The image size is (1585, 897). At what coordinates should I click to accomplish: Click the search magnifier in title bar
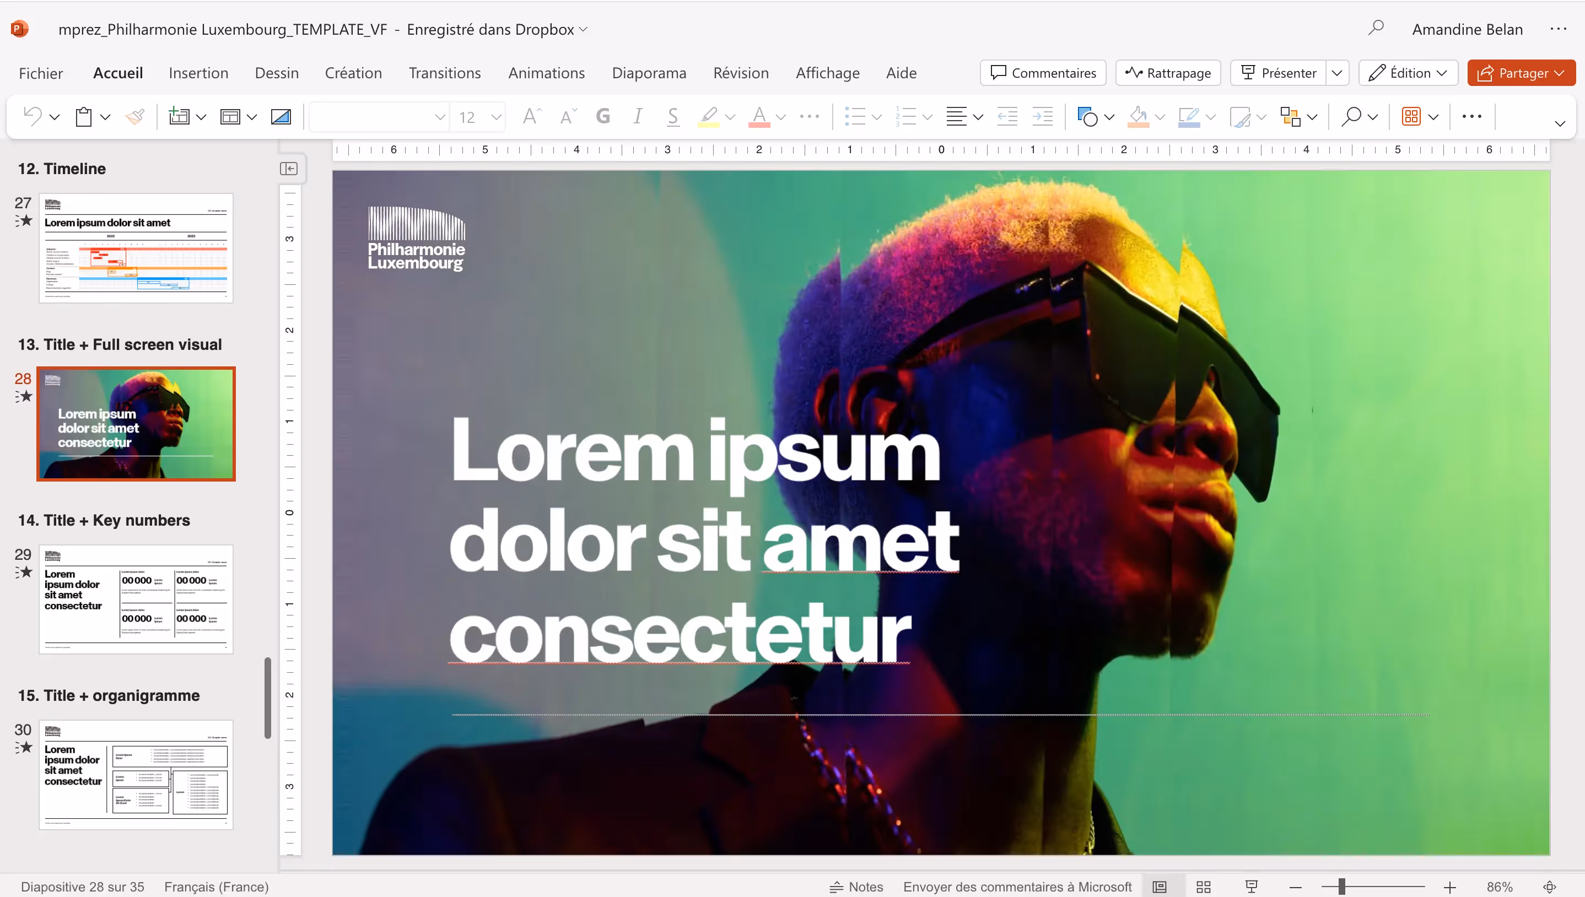click(1376, 28)
